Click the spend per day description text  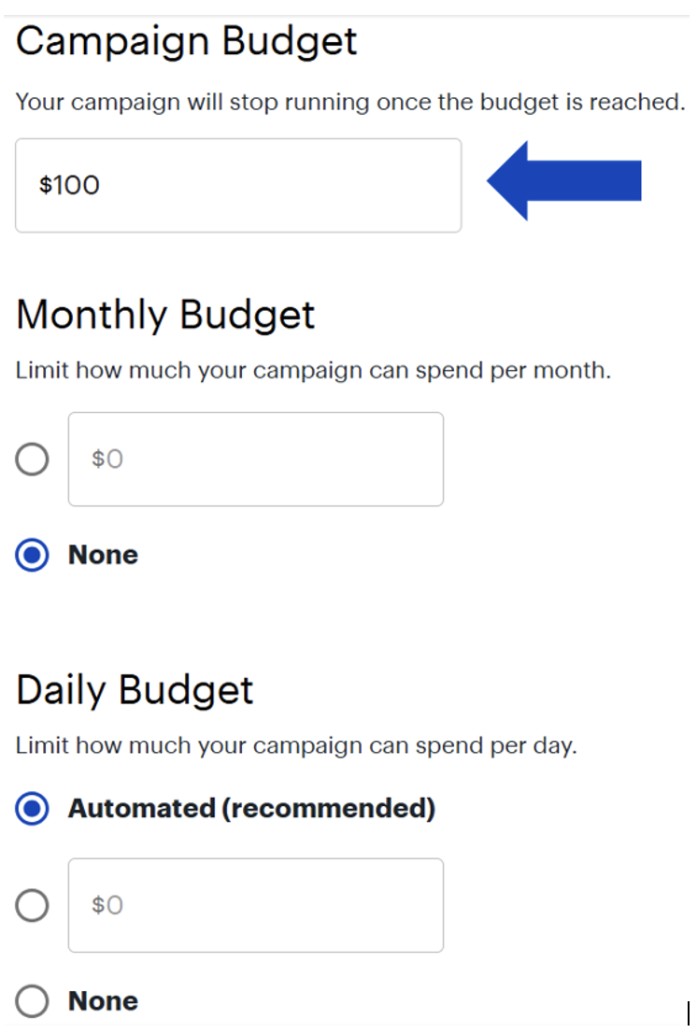coord(296,747)
